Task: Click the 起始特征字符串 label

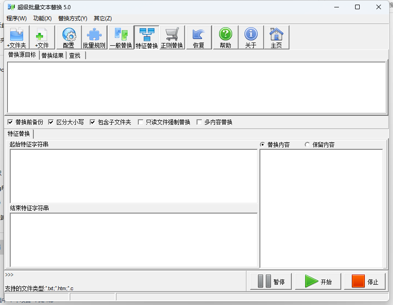Action: (29, 145)
